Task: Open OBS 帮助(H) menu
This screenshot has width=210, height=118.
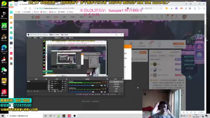Action: click(x=71, y=38)
